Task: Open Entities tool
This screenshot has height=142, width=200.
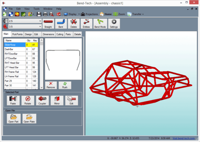Action: pyautogui.click(x=86, y=24)
